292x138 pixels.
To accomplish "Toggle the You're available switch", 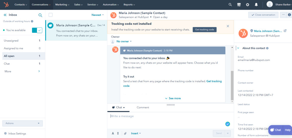I will tap(37, 30).
